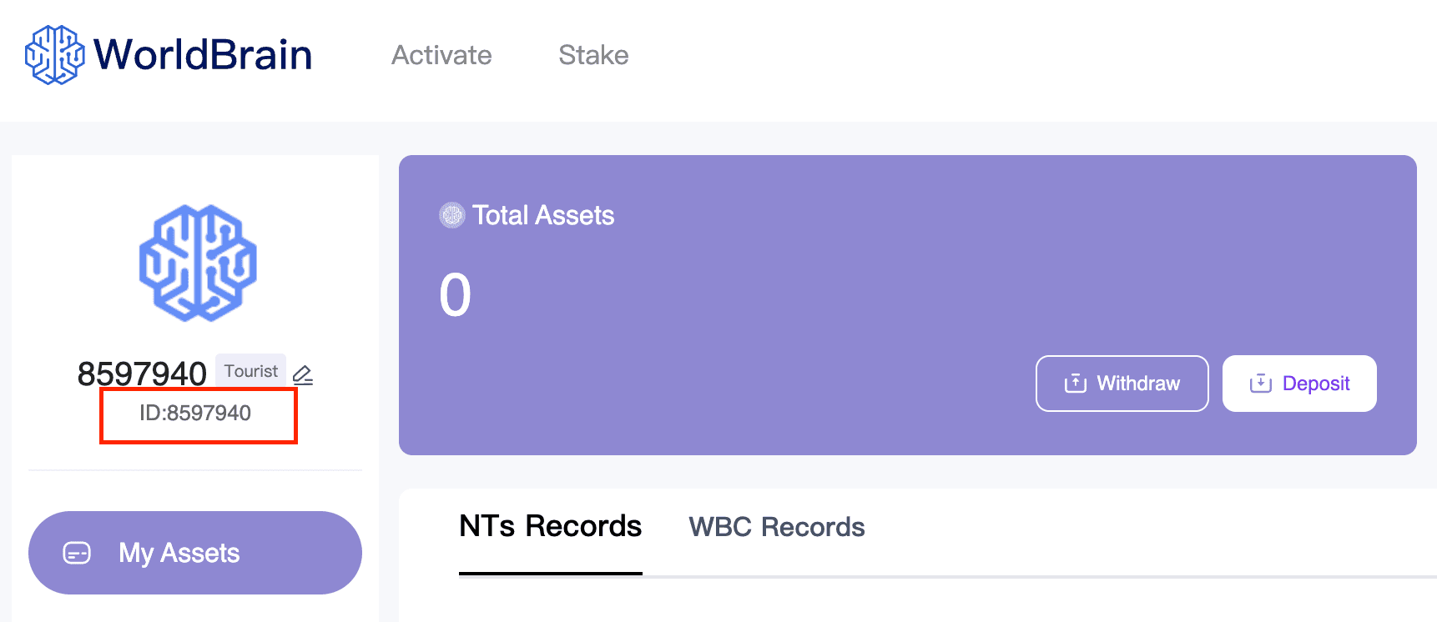Screen dimensions: 1437x622
Task: Click the highlighted ID:8597940 text
Action: [x=198, y=413]
